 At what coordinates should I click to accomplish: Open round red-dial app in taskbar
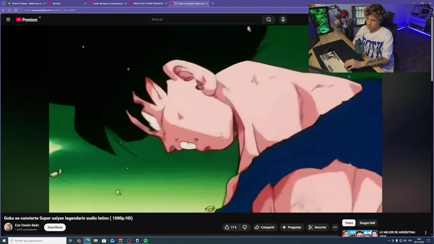[129, 241]
